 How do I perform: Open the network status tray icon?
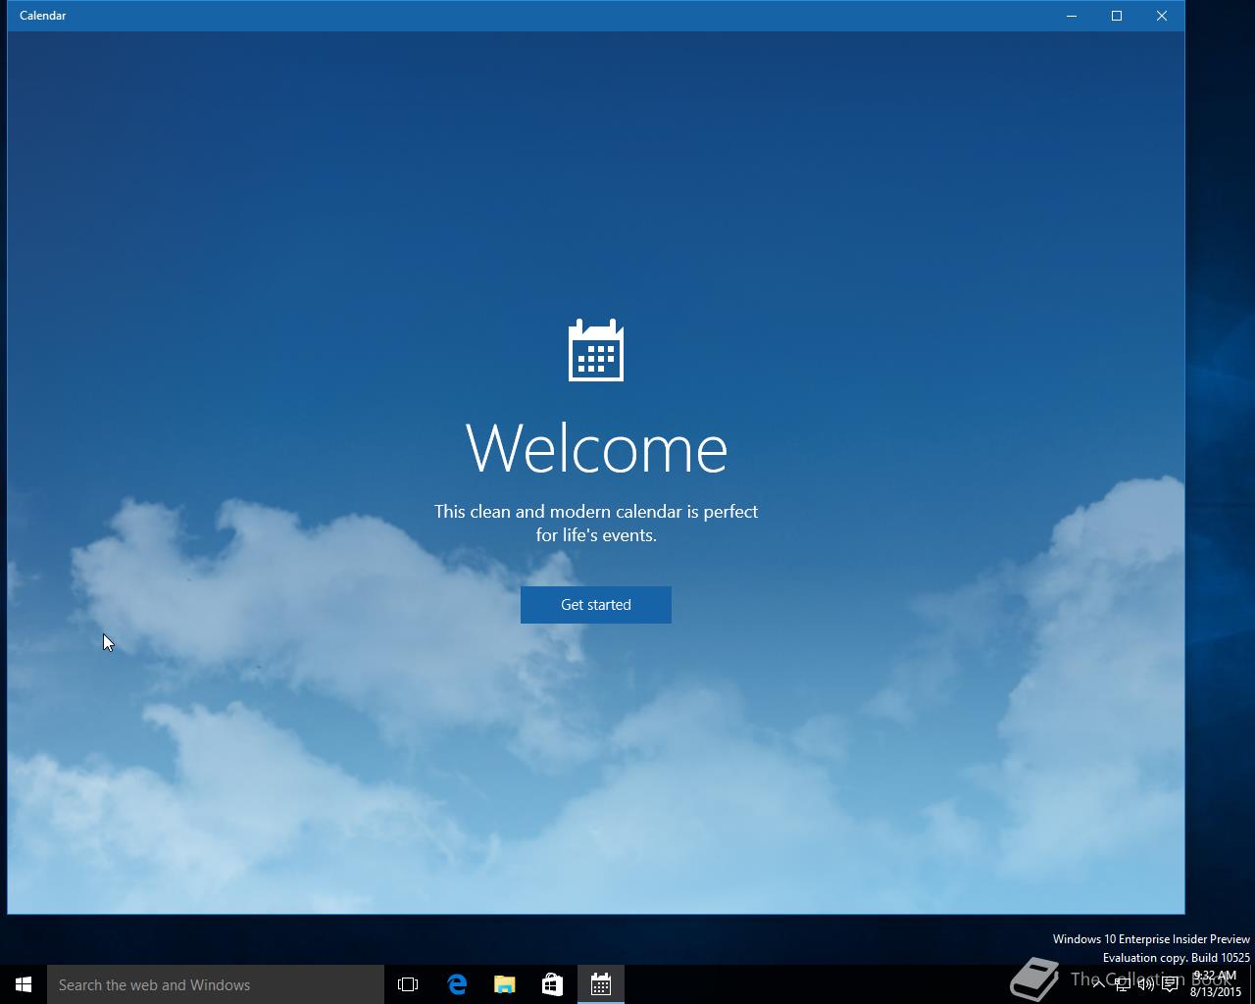[x=1123, y=984]
